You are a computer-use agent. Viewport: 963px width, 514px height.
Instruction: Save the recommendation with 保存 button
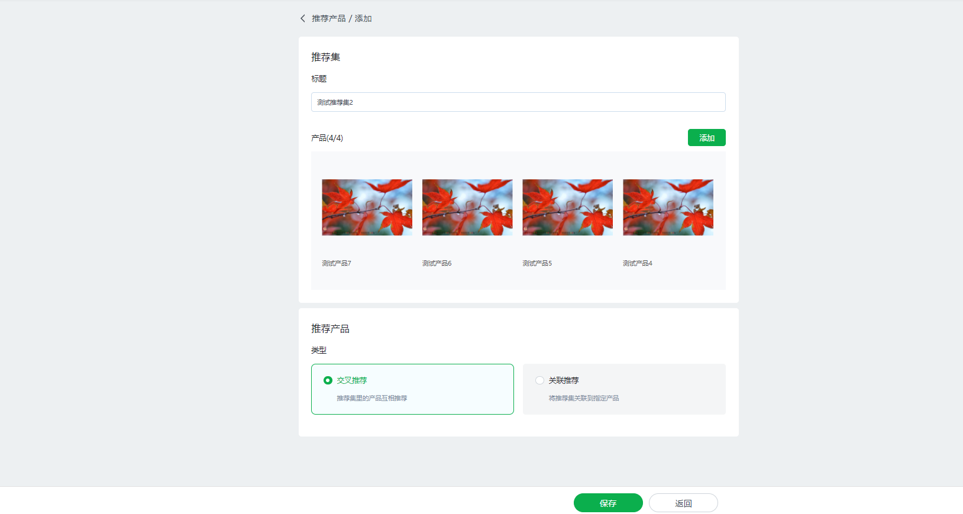pos(607,503)
